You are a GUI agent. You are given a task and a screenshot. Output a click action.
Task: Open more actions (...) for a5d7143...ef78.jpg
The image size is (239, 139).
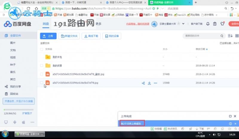click(155, 83)
